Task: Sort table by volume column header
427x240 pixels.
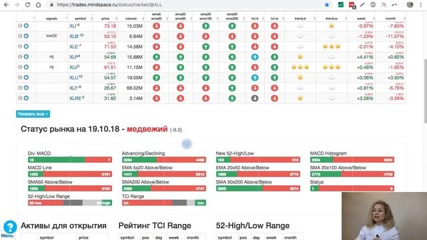Action: pyautogui.click(x=131, y=19)
